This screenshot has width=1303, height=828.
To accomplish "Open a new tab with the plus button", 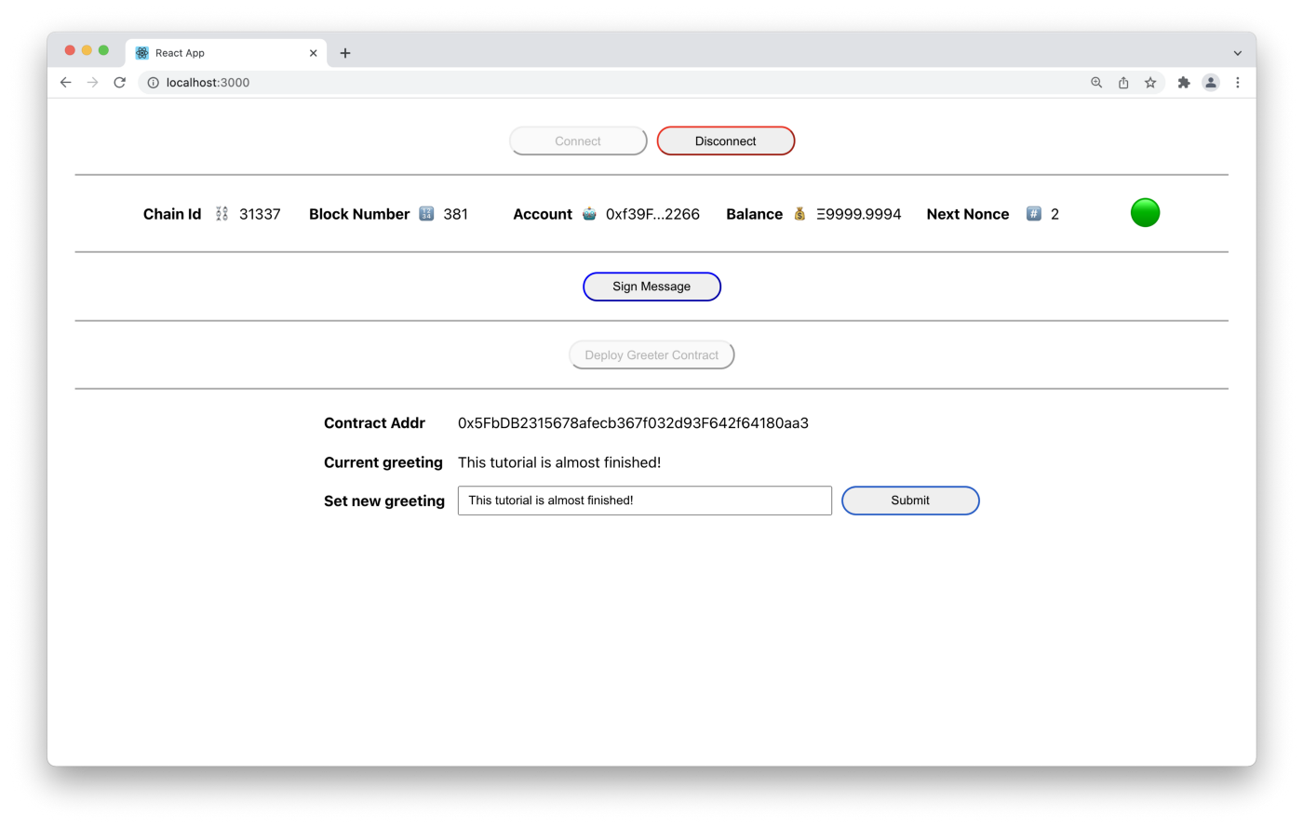I will [x=345, y=53].
